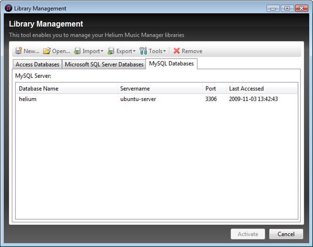Select the MySQL Databases tab
Image resolution: width=313 pixels, height=247 pixels.
tap(172, 64)
